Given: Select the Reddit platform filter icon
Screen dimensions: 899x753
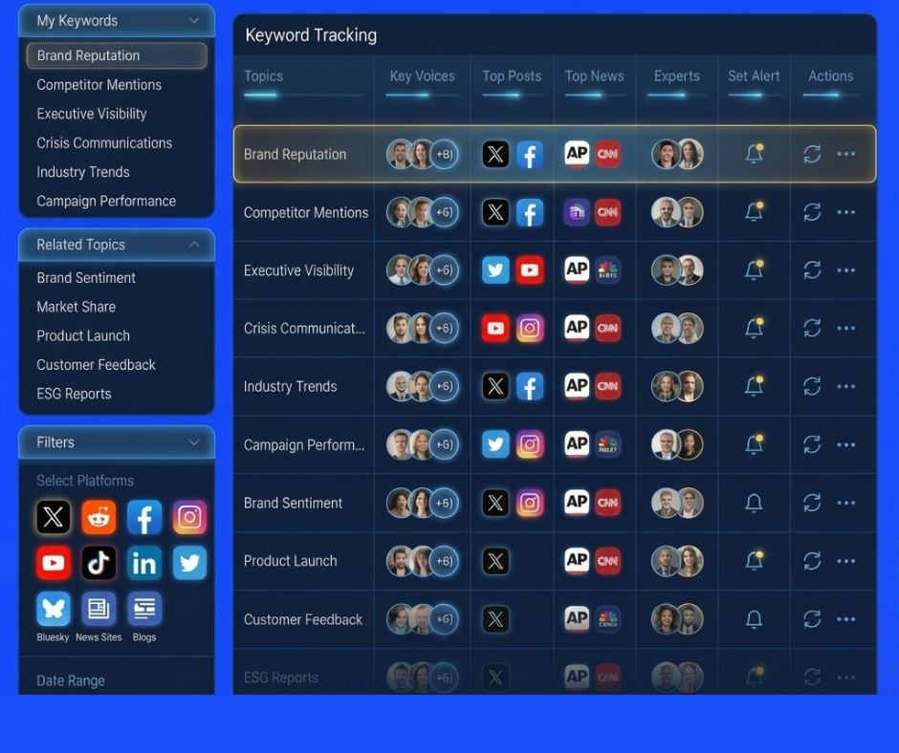Looking at the screenshot, I should [99, 517].
